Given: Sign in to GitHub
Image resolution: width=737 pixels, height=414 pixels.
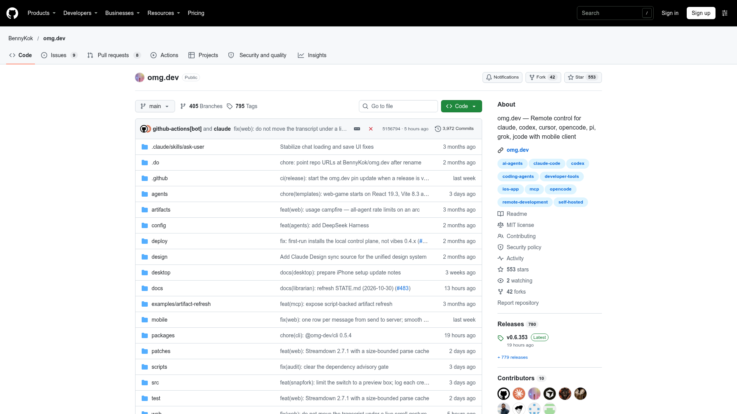Looking at the screenshot, I should point(670,13).
